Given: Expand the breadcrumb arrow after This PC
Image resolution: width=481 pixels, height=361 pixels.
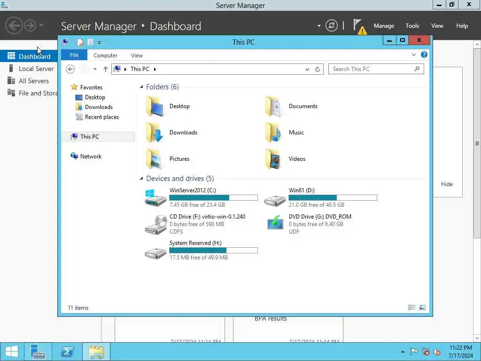Looking at the screenshot, I should [x=155, y=69].
